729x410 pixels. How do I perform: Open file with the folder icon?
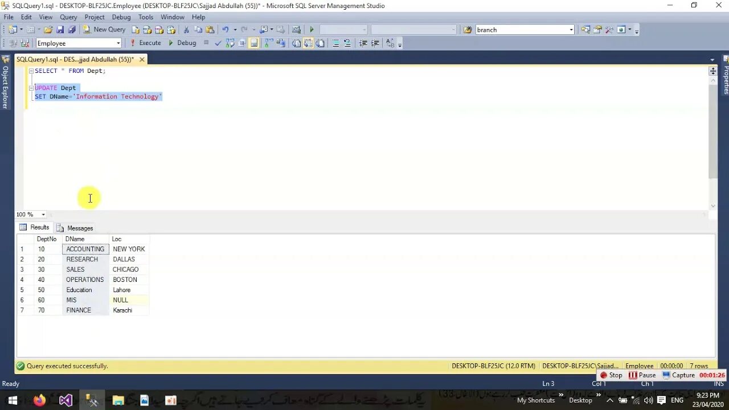click(x=48, y=30)
